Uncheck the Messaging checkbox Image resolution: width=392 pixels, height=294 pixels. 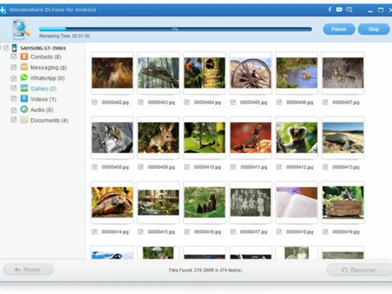click(x=14, y=67)
